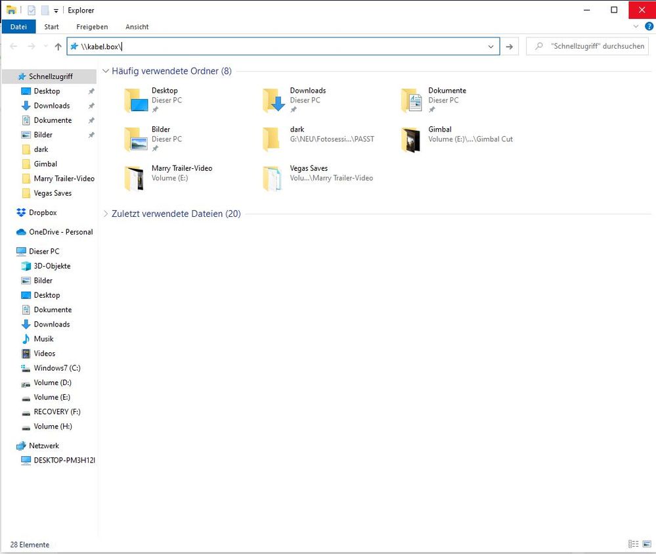Select the Desktop folder tile in content area
Viewport: 656px width, 554px height.
point(154,100)
